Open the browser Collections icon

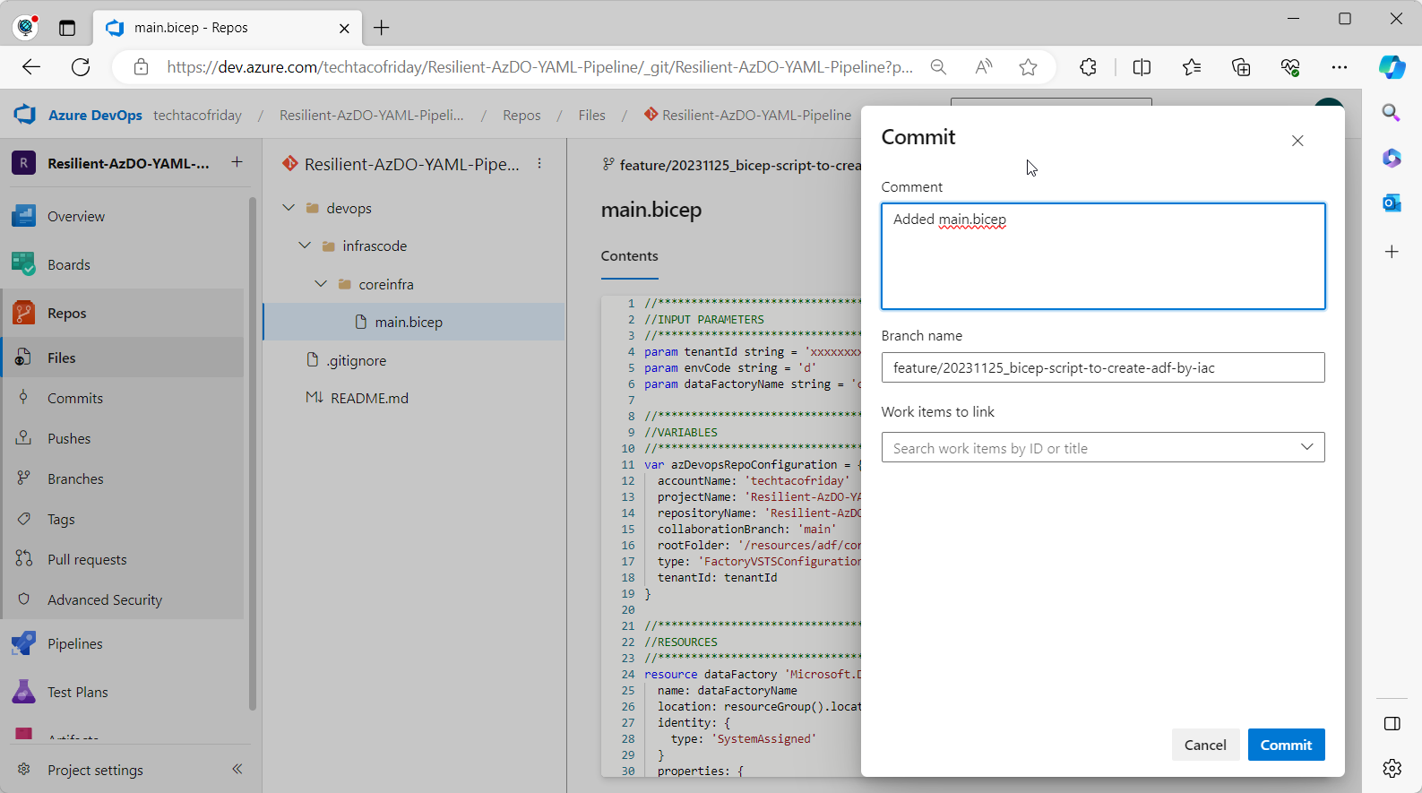point(1241,67)
